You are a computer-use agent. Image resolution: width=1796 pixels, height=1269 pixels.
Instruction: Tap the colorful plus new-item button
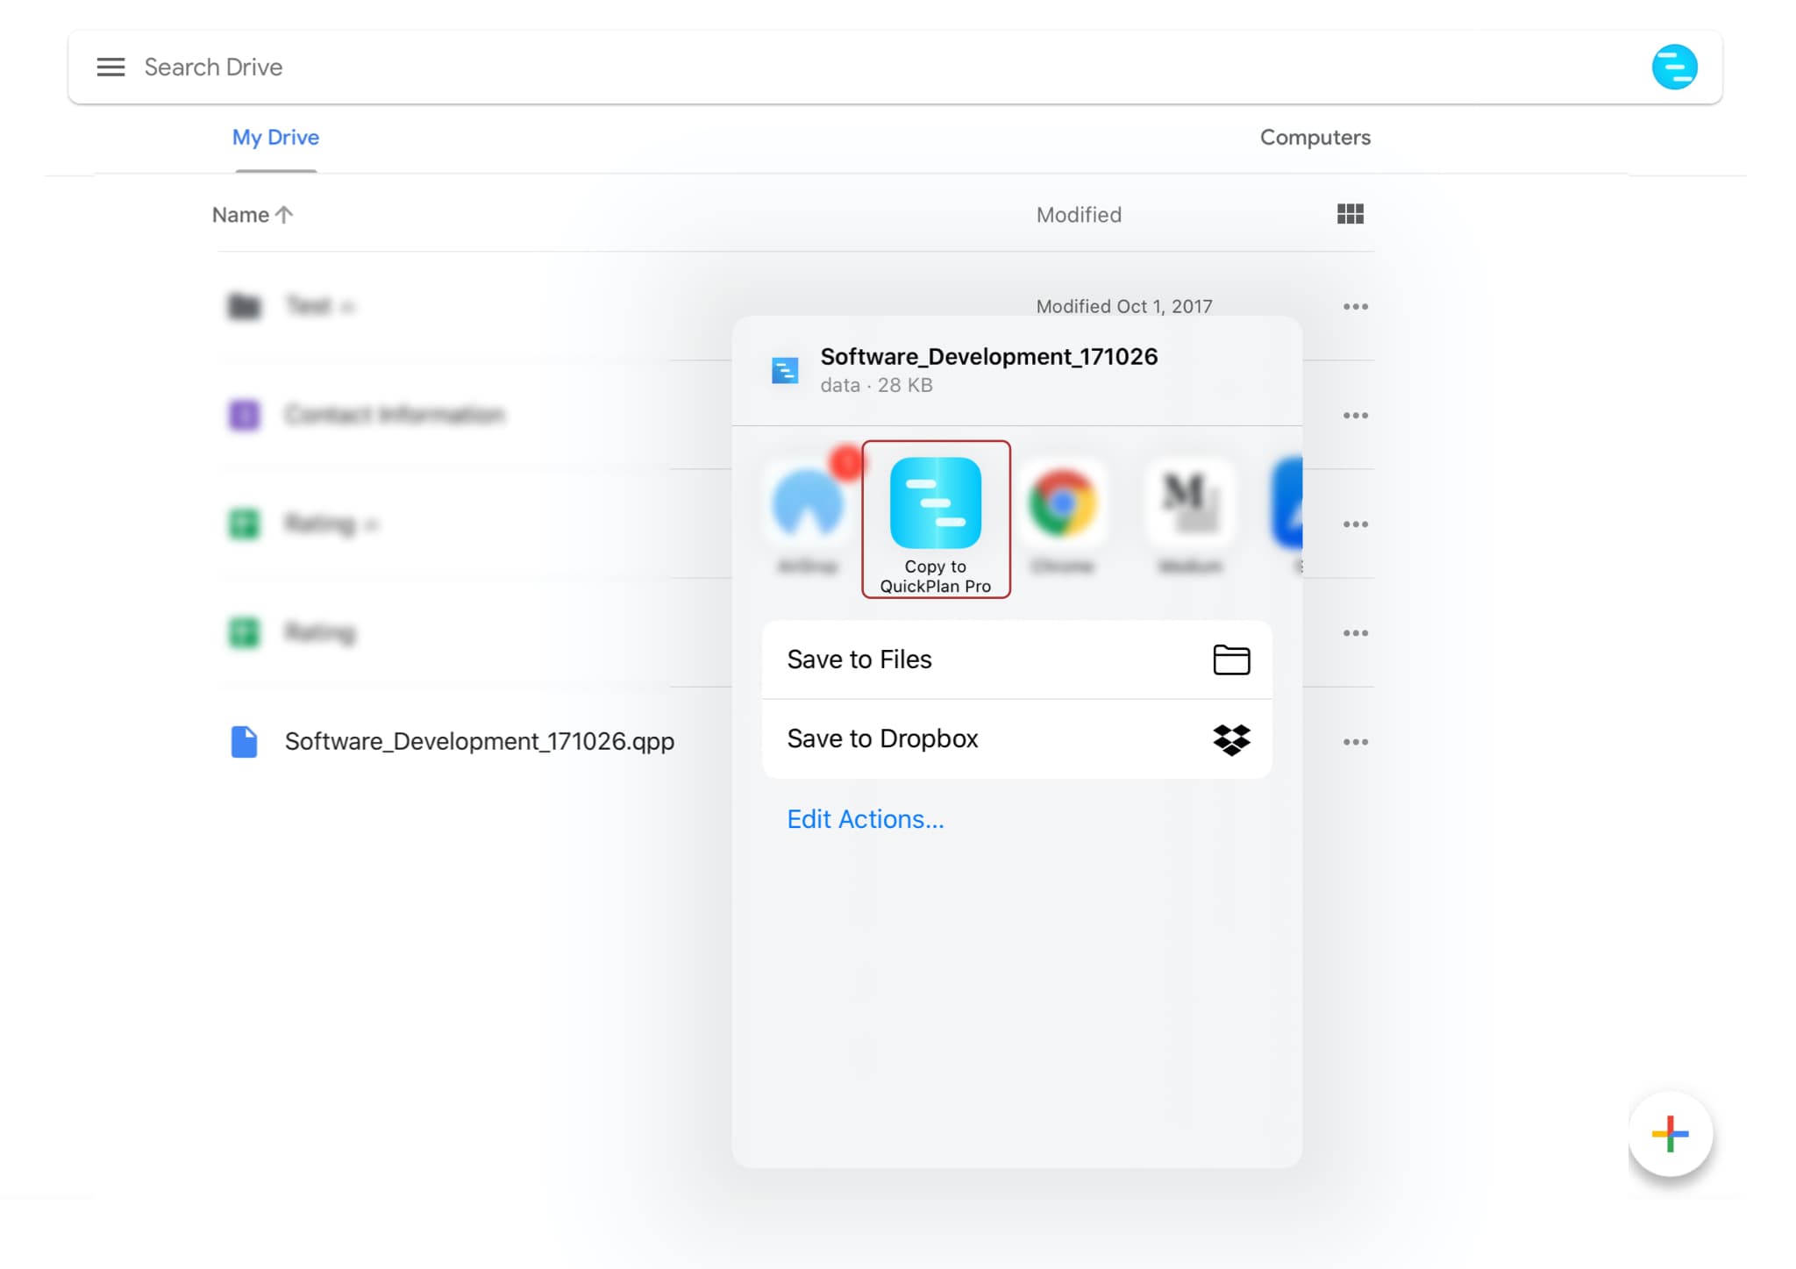pyautogui.click(x=1670, y=1133)
